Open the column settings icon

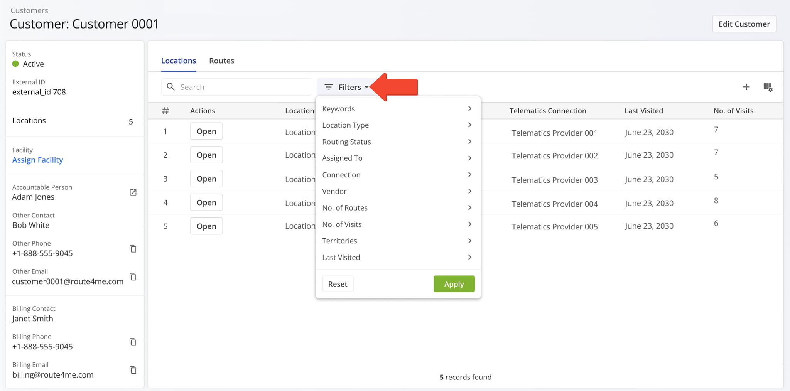click(768, 87)
